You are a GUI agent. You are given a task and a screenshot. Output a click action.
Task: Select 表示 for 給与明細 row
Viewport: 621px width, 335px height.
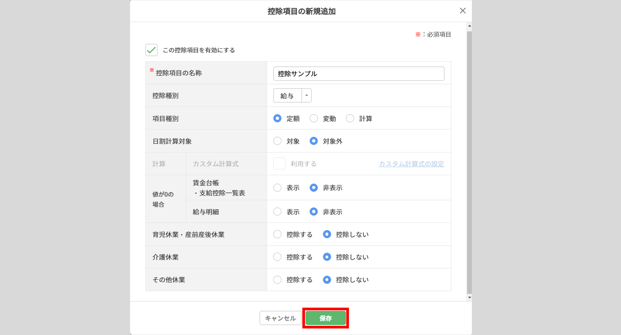(x=277, y=212)
